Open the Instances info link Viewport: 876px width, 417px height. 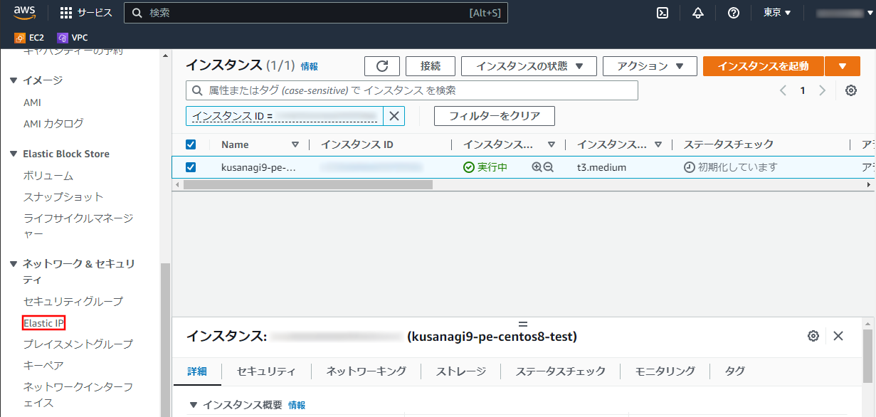tap(310, 66)
